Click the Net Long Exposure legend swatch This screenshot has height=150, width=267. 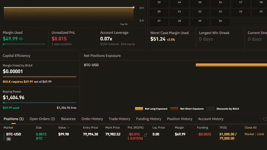139,109
